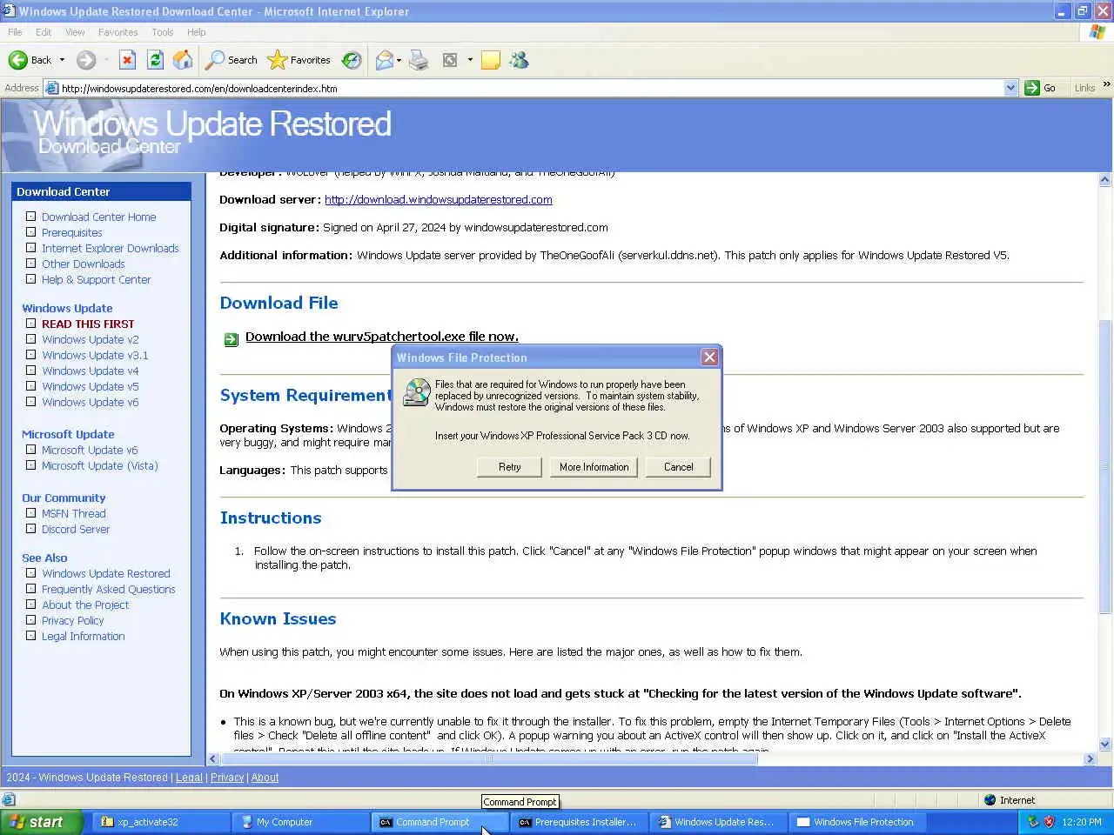1114x835 pixels.
Task: Print the page with printer icon
Action: 419,60
